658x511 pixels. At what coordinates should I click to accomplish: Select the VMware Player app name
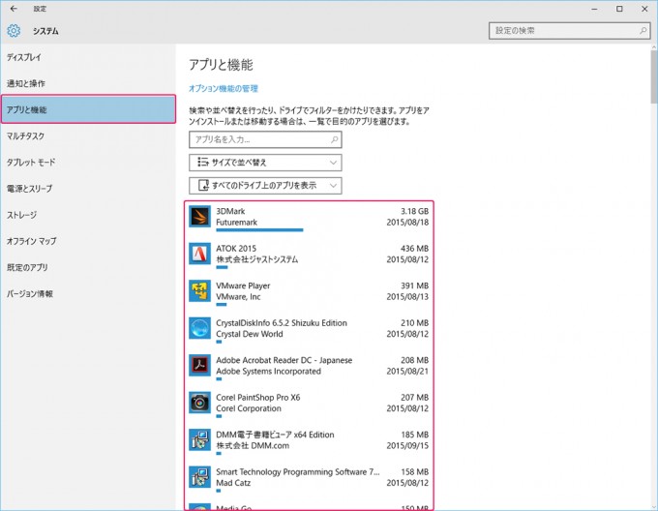(243, 286)
